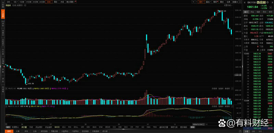Select the OBV indicator
This screenshot has width=274, height=133.
88,127
